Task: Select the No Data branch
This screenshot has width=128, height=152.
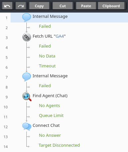Action: (x=47, y=56)
